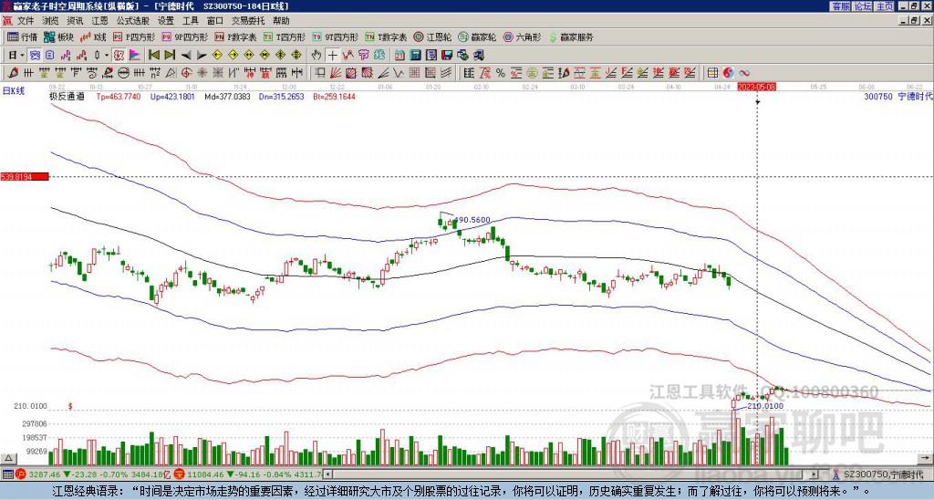Image resolution: width=934 pixels, height=500 pixels.
Task: Open the T数字表 tool
Action: tap(386, 36)
